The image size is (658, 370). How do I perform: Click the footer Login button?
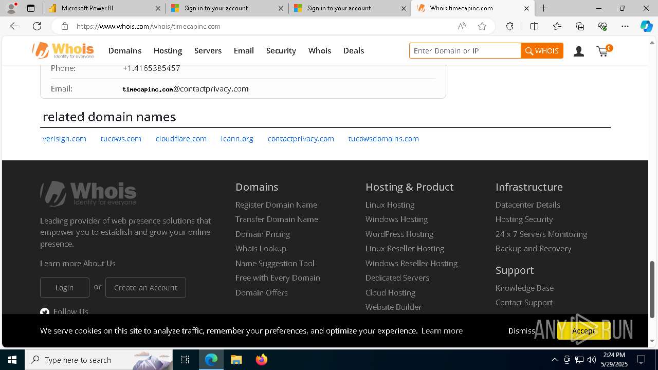(65, 288)
